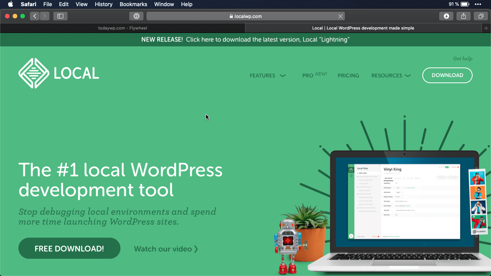Click the Download outline button in header
This screenshot has width=491, height=276.
coord(447,75)
